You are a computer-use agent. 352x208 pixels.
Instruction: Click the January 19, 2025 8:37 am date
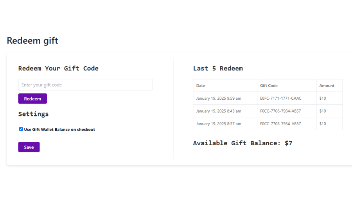click(x=219, y=124)
